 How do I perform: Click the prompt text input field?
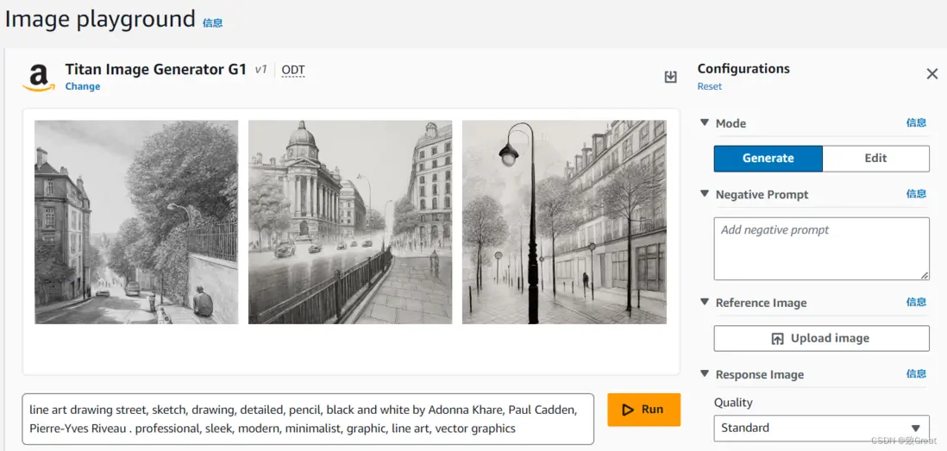[308, 419]
